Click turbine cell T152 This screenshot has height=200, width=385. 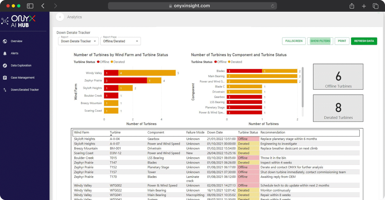point(113,167)
